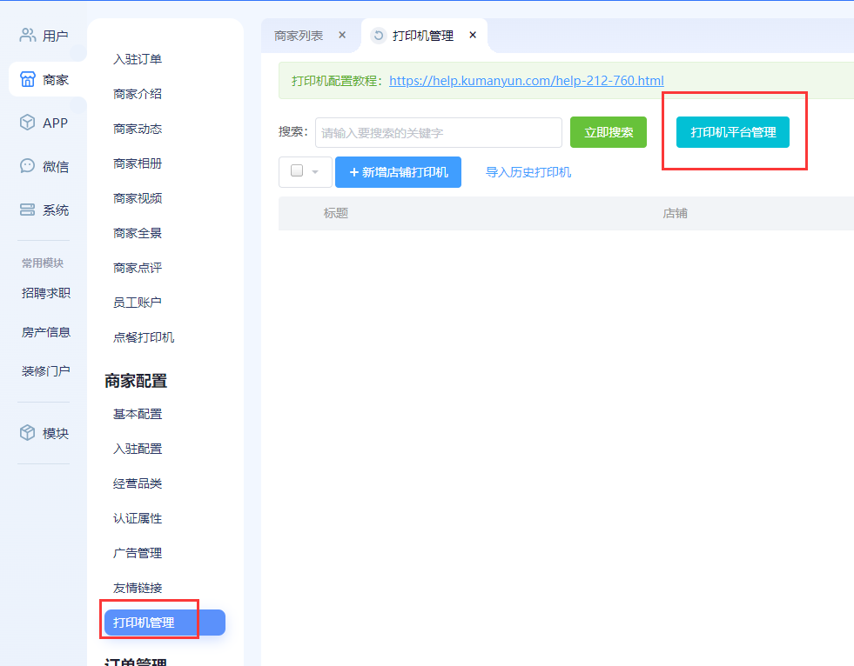
Task: Go to 商家介绍 in submenu
Action: click(x=138, y=94)
